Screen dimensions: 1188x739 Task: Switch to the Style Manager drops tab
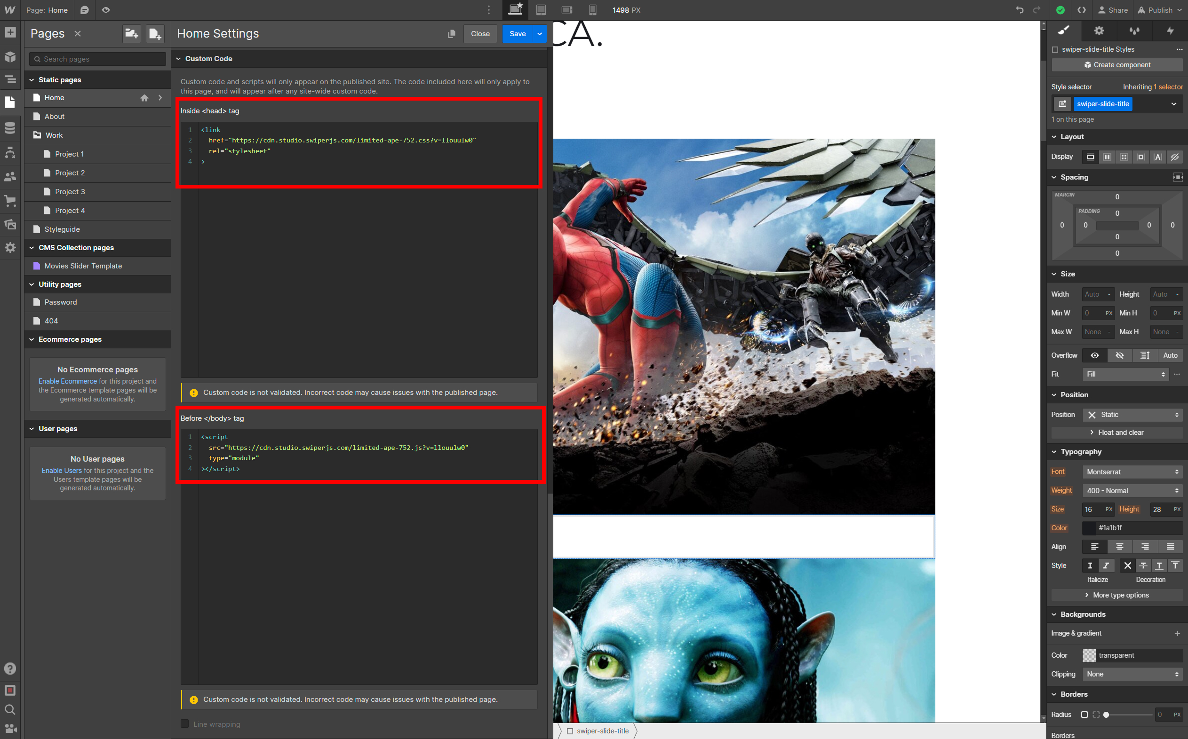tap(1134, 31)
